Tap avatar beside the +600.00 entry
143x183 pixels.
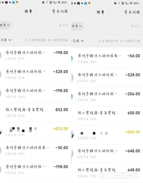[73, 135]
